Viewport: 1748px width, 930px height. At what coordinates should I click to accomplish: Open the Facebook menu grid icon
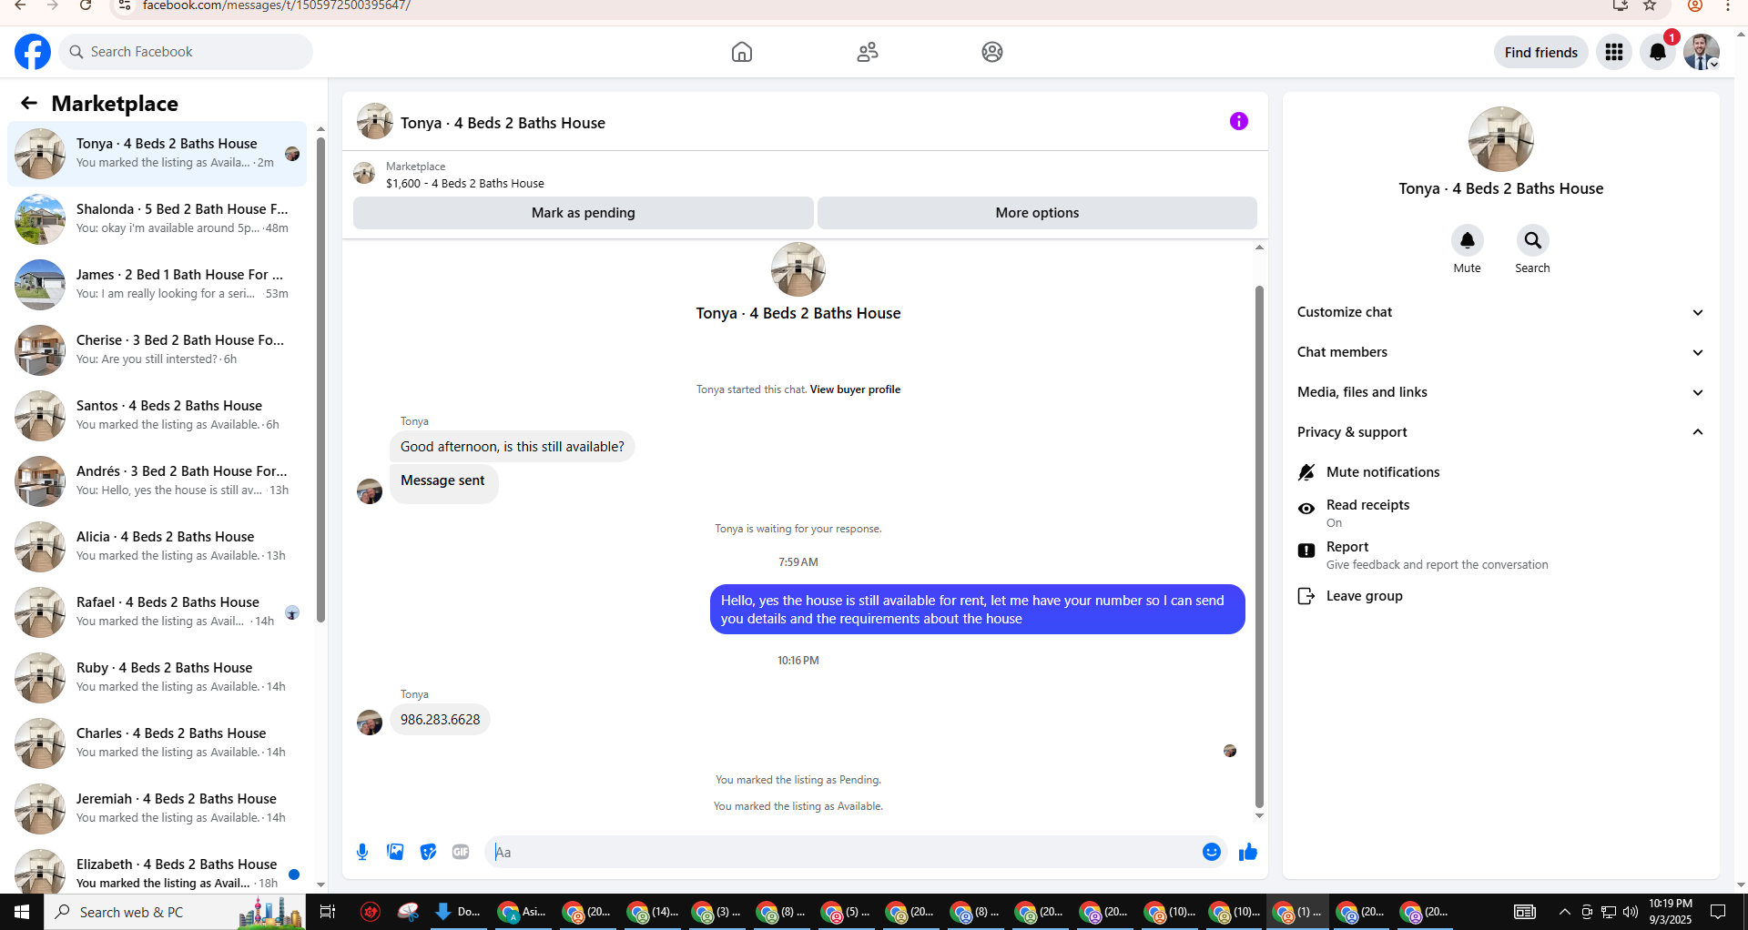click(1614, 52)
